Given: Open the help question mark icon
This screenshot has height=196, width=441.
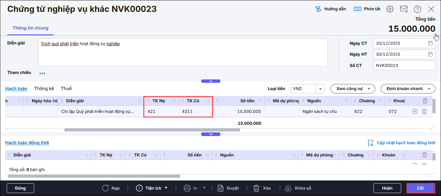Looking at the screenshot, I should click(418, 9).
